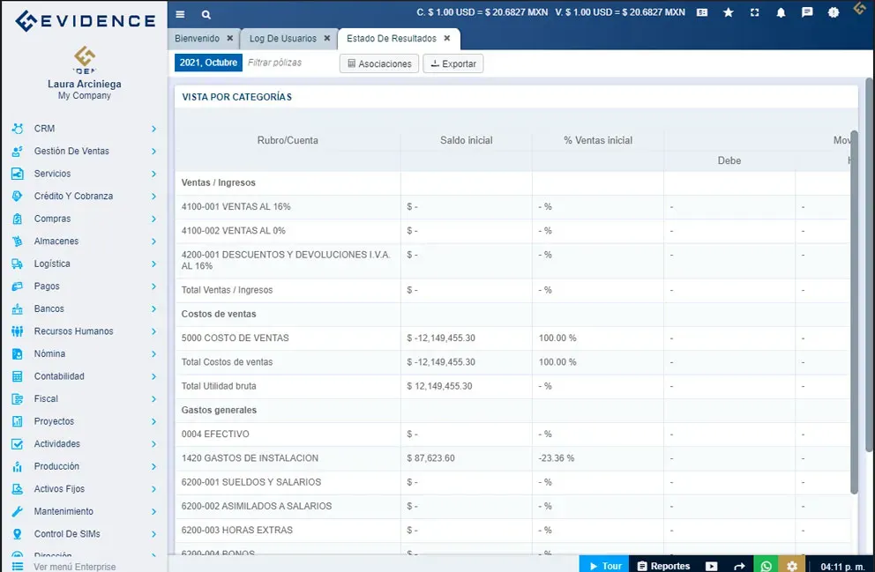Open the Bienvenido tab
The image size is (875, 572).
[x=198, y=38]
